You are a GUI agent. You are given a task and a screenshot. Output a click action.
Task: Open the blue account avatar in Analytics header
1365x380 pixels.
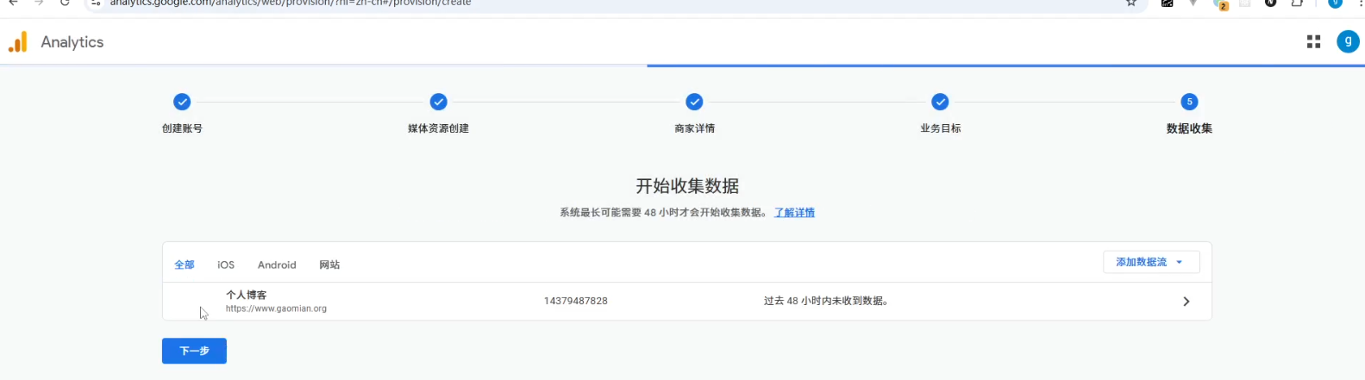point(1347,41)
